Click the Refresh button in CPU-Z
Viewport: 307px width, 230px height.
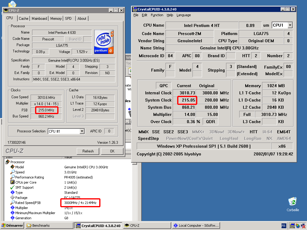(88, 151)
